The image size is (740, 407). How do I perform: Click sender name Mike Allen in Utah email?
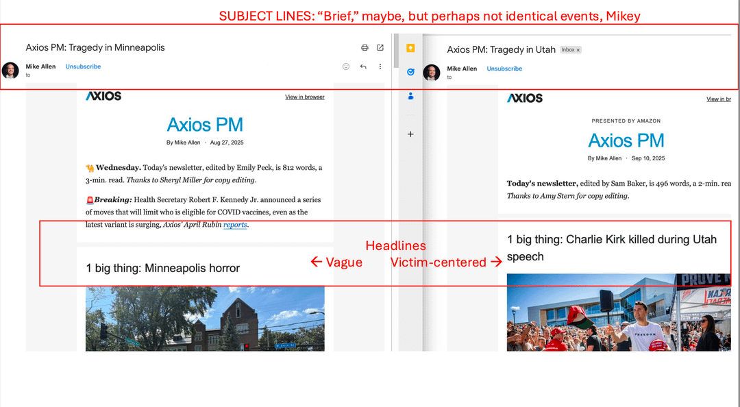(462, 69)
